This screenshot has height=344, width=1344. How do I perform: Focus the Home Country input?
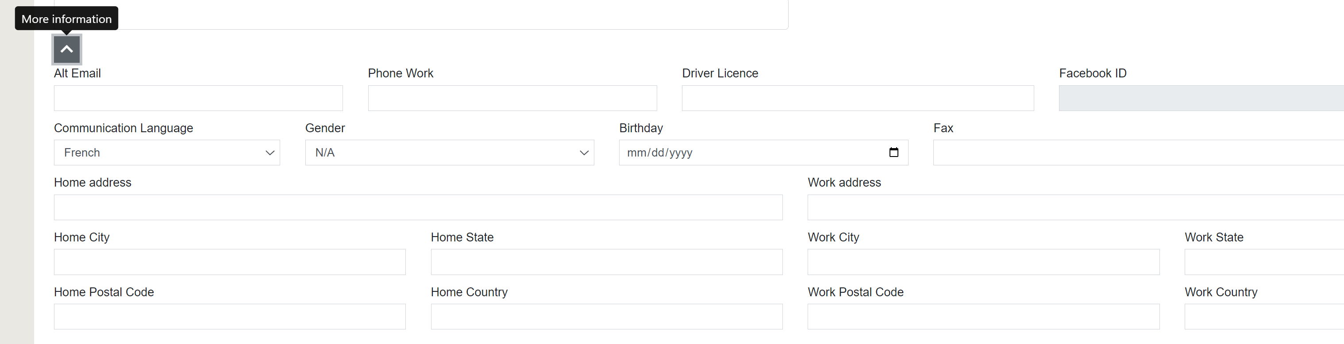[x=606, y=317]
